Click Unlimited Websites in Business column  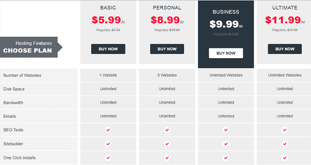coord(226,75)
